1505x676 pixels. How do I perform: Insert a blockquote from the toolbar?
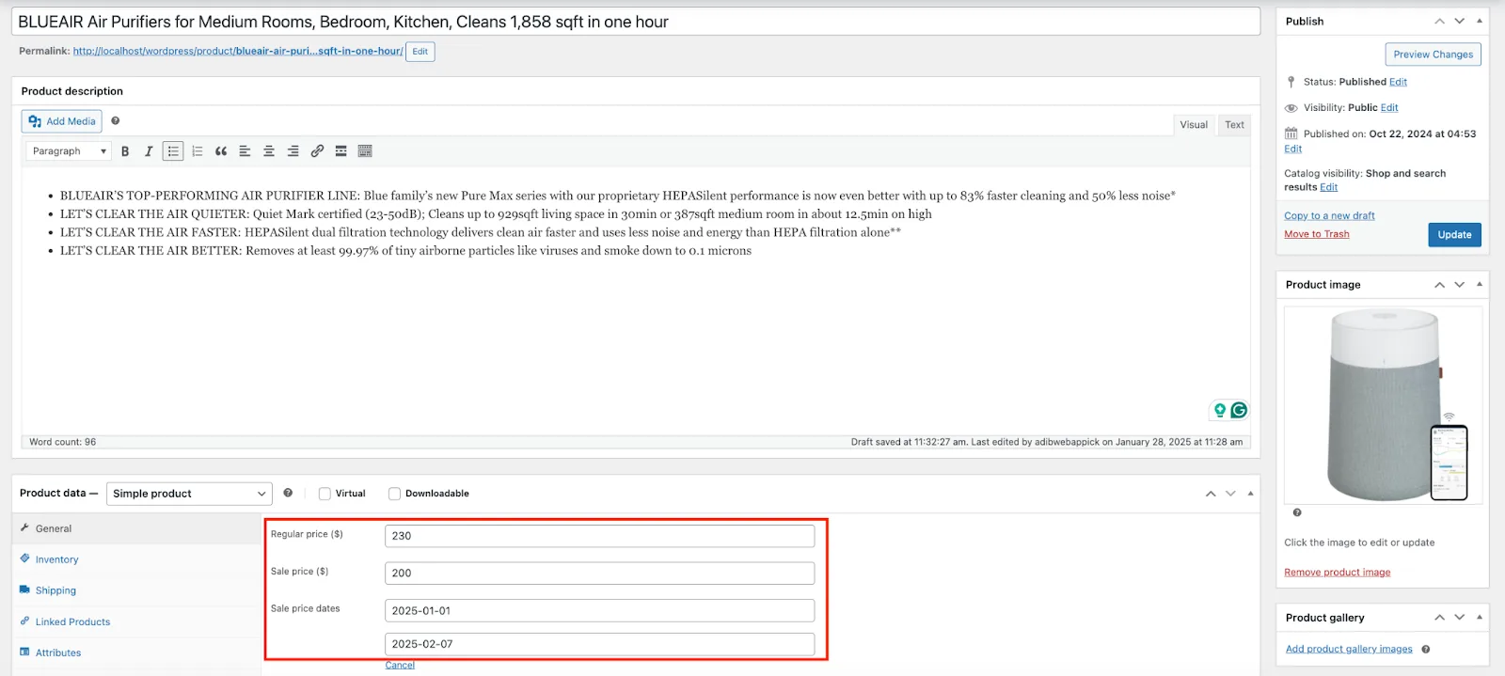(x=221, y=151)
